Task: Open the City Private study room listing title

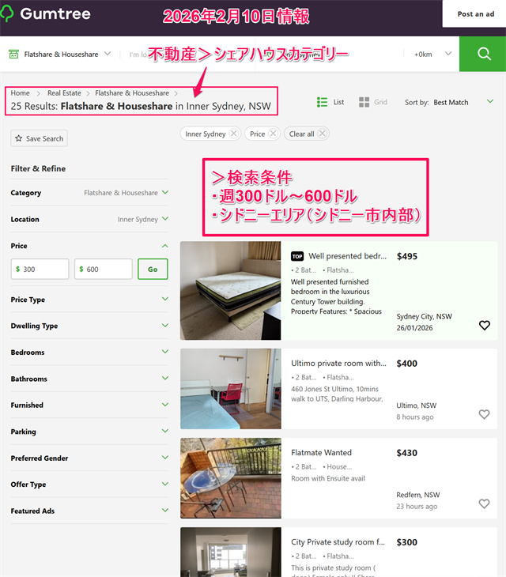Action: pyautogui.click(x=338, y=542)
